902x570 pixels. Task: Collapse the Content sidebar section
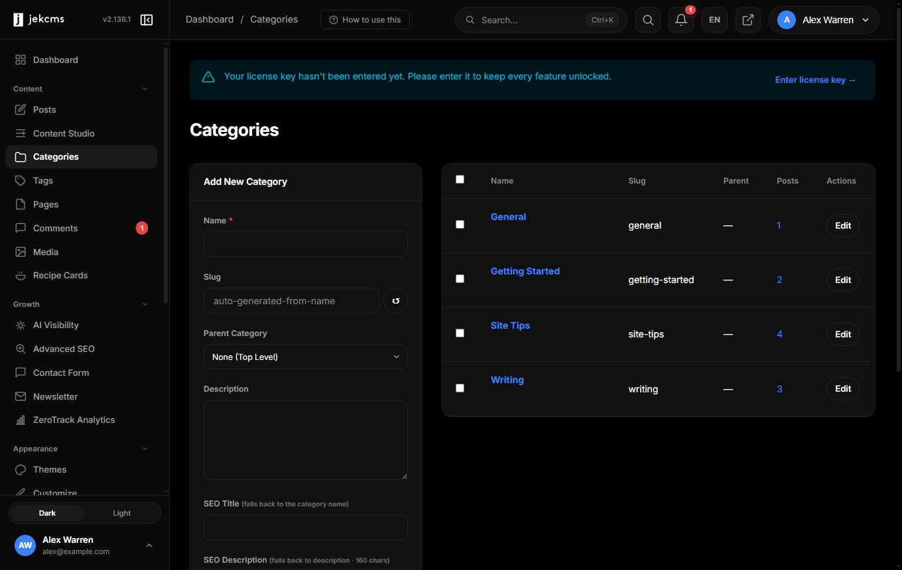[145, 89]
